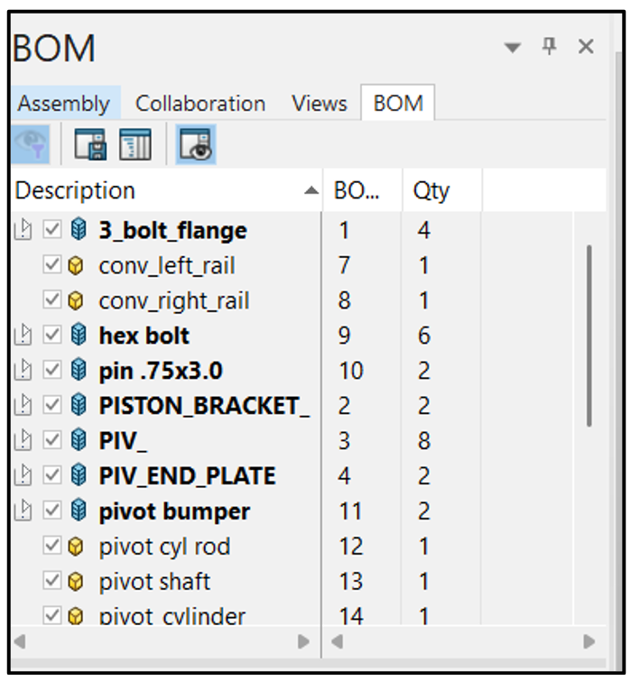Uncheck the pivot cyl rod checkbox
The width and height of the screenshot is (631, 681).
pos(52,547)
